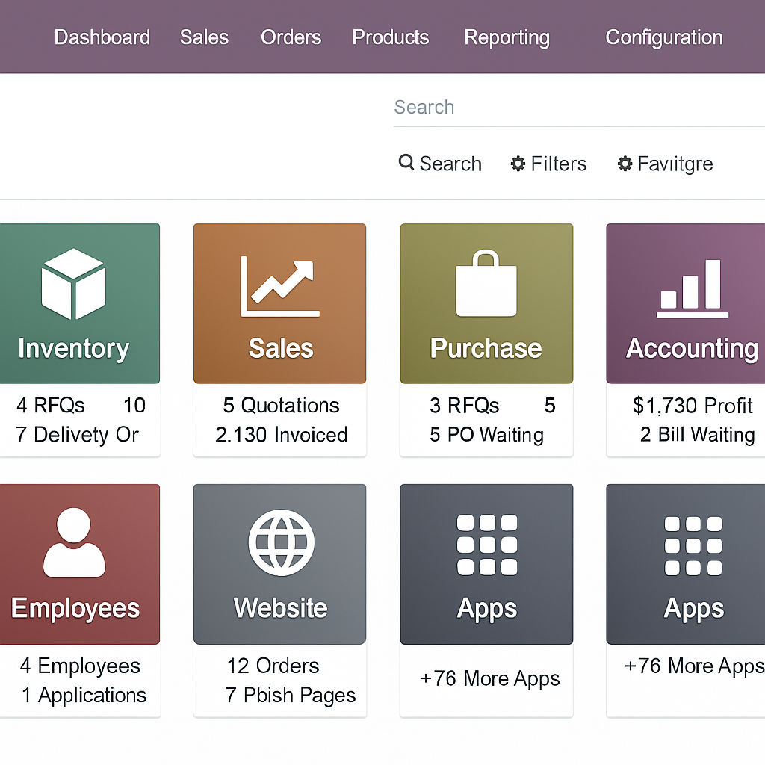Open Purchase using the shopping bag icon
765x765 pixels.
pos(486,284)
